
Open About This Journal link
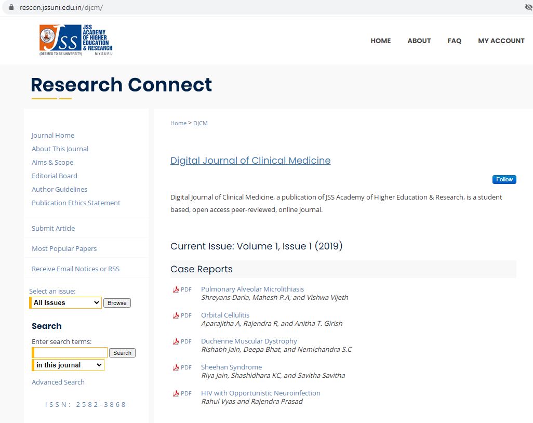coord(60,149)
